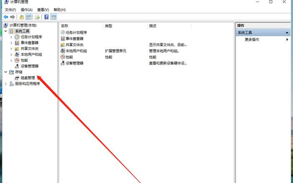Click the Back arrow toolbar icon
This screenshot has width=293, height=183.
click(6, 17)
